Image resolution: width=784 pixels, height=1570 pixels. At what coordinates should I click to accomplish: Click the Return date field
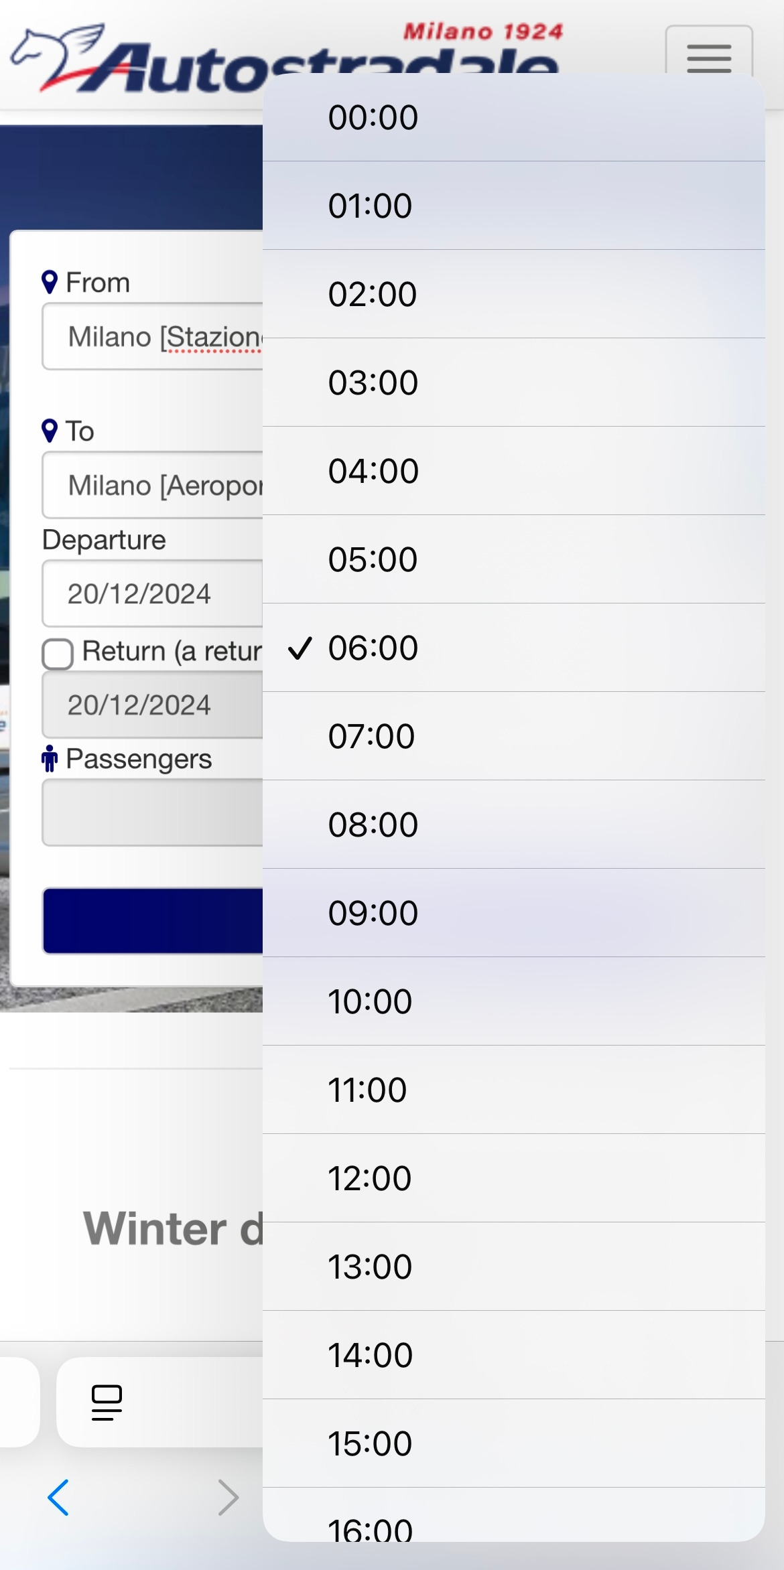click(x=153, y=705)
